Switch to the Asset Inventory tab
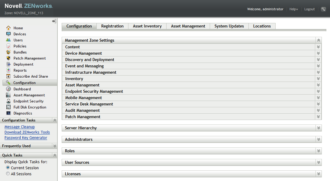Image resolution: width=330 pixels, height=181 pixels. [147, 26]
